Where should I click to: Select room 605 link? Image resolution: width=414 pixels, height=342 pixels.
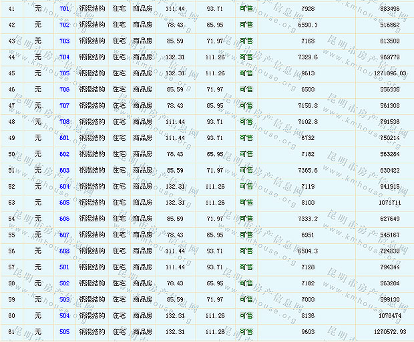click(64, 203)
